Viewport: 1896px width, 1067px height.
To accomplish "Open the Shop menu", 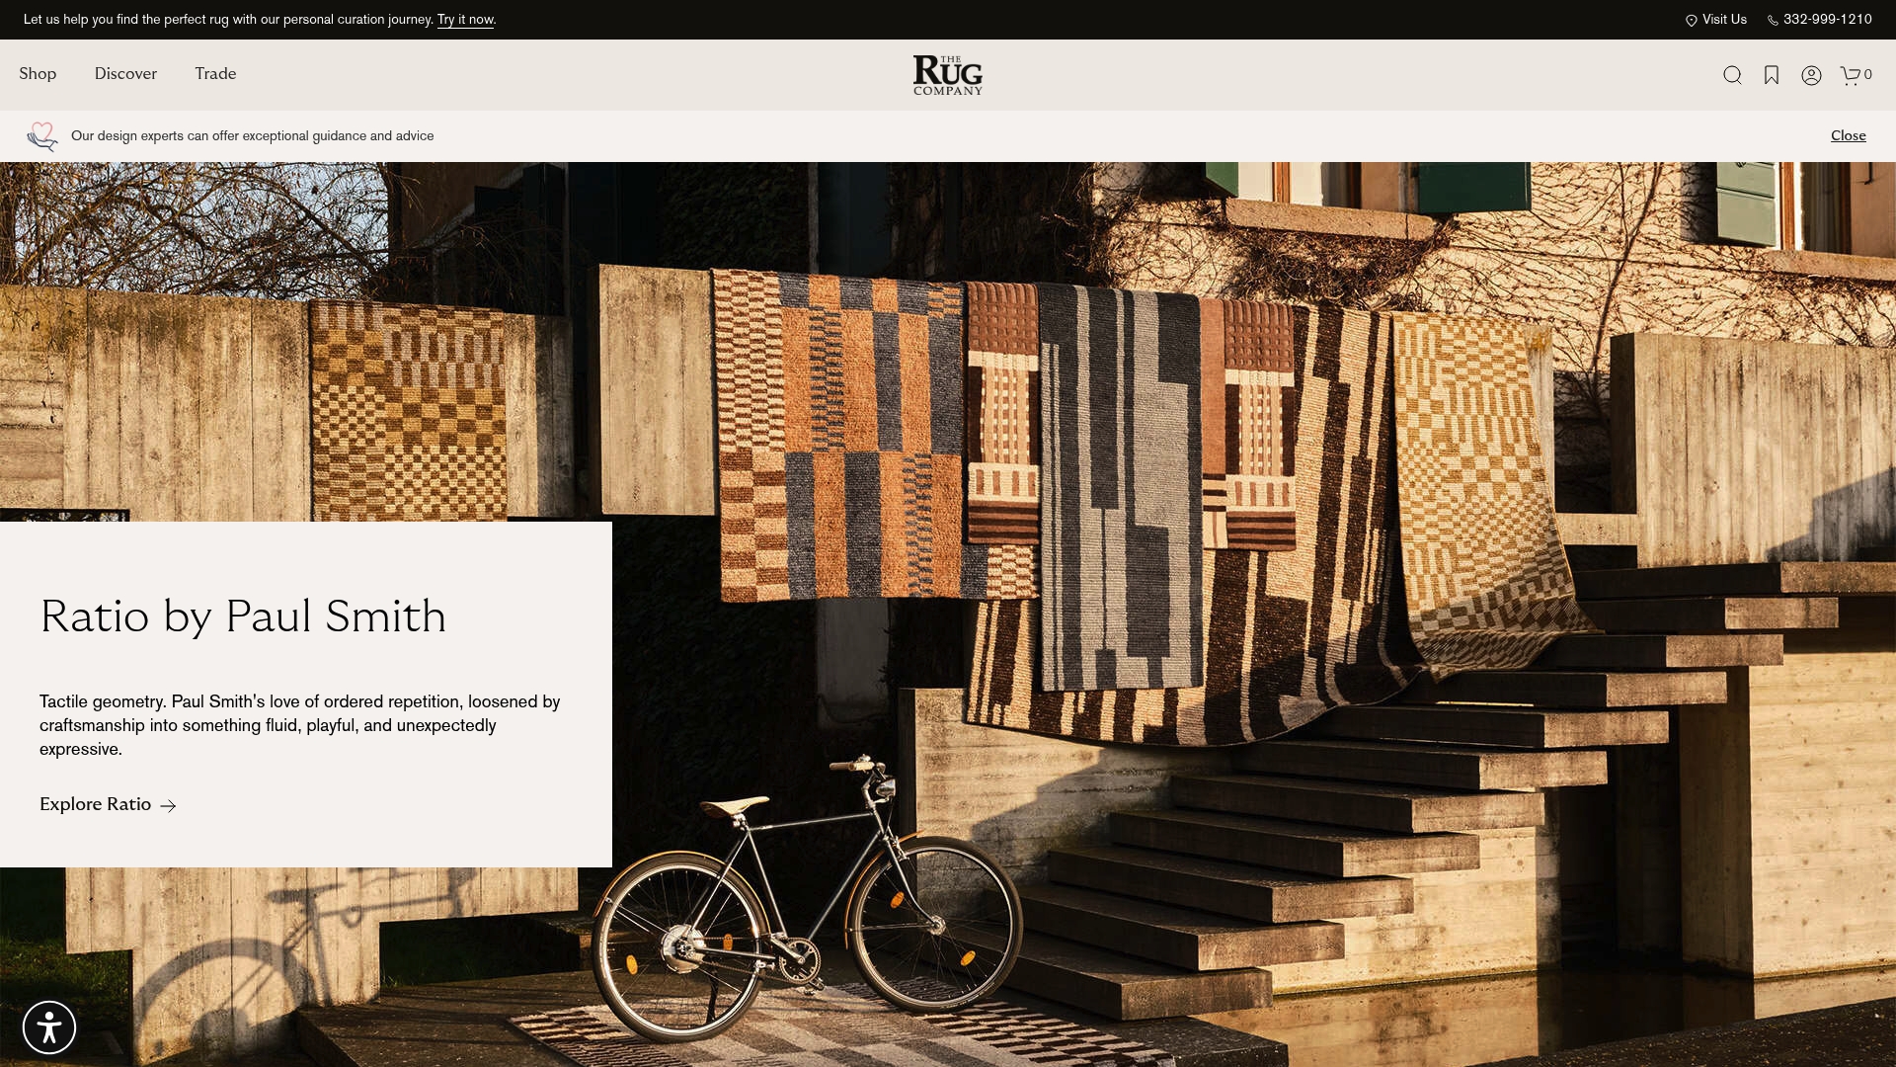I will coord(38,74).
